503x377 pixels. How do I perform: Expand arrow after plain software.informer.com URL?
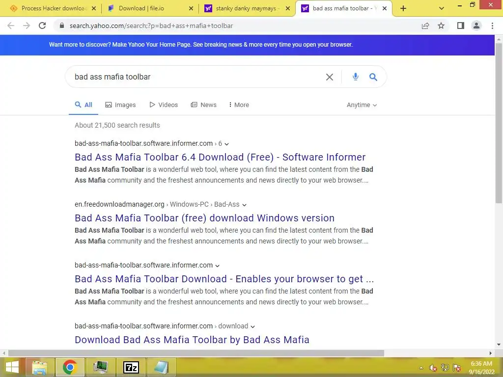218,266
